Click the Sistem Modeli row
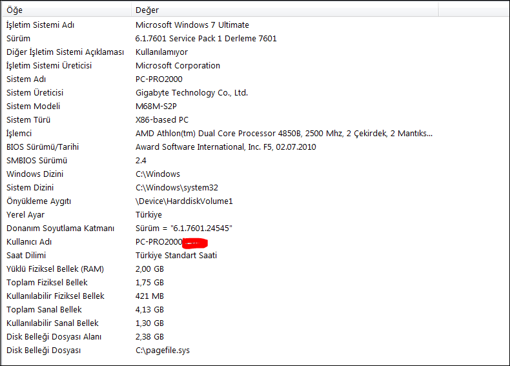 [33, 106]
